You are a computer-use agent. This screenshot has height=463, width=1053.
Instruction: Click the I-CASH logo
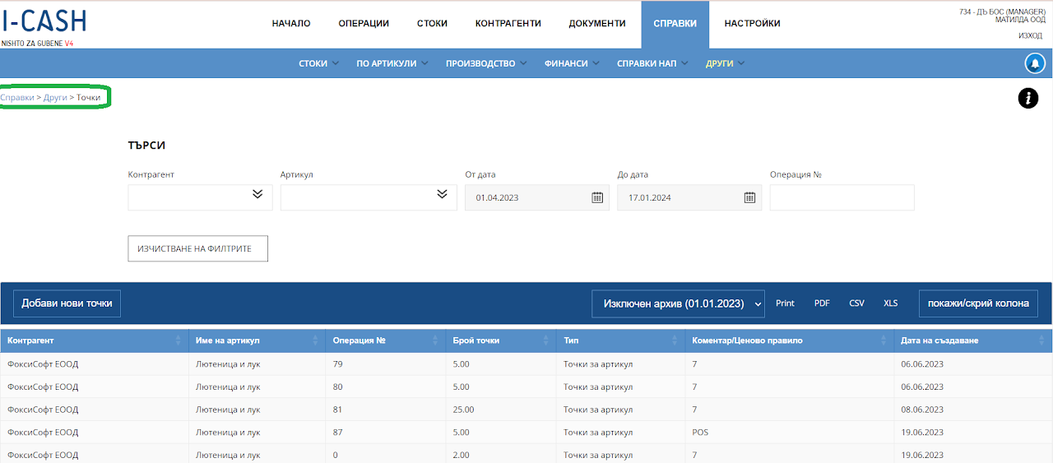44,21
